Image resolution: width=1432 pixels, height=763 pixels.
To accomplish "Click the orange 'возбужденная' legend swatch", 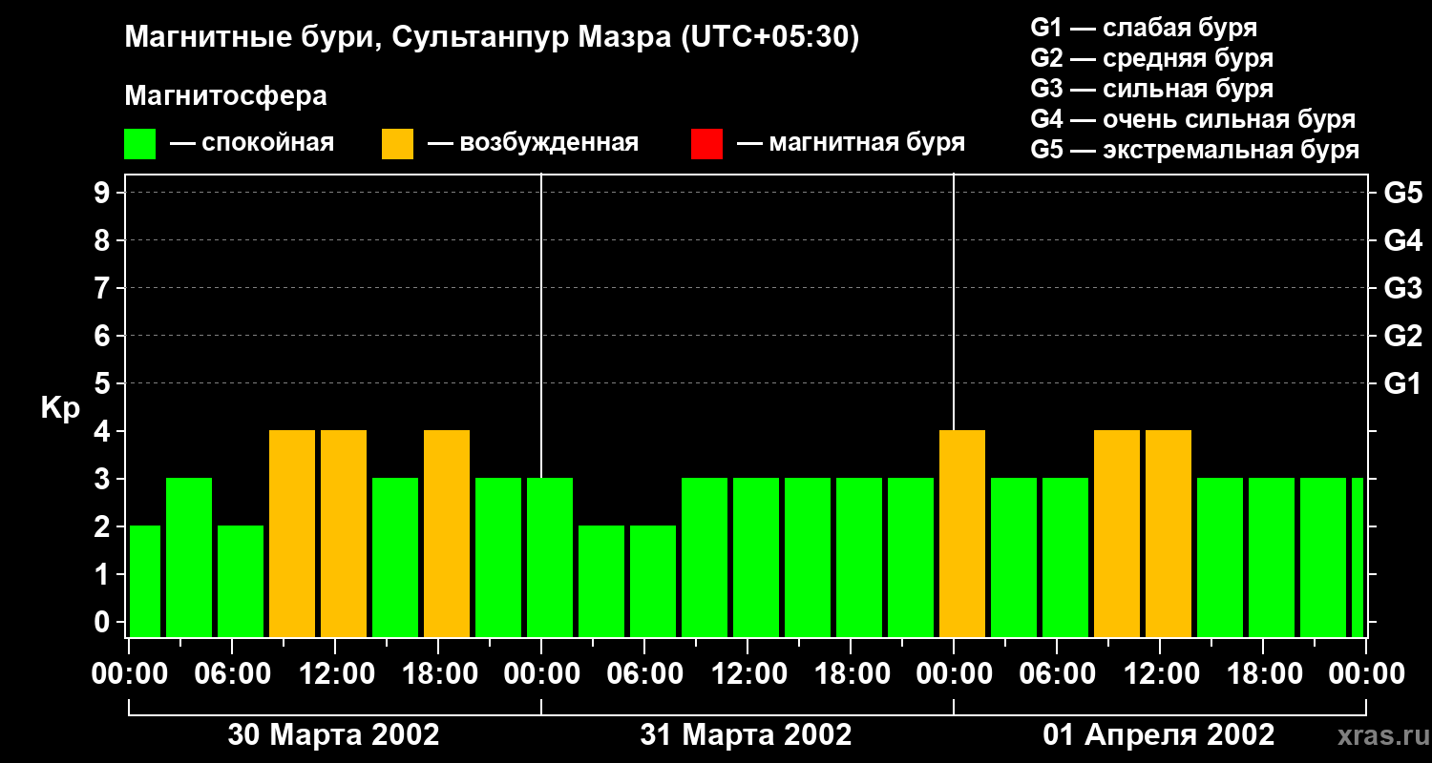I will click(398, 144).
